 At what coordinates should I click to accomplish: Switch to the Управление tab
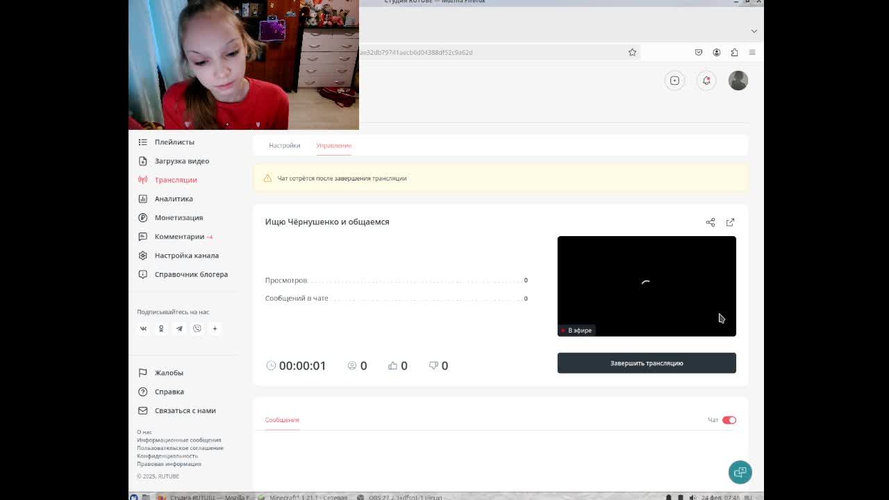tap(334, 145)
